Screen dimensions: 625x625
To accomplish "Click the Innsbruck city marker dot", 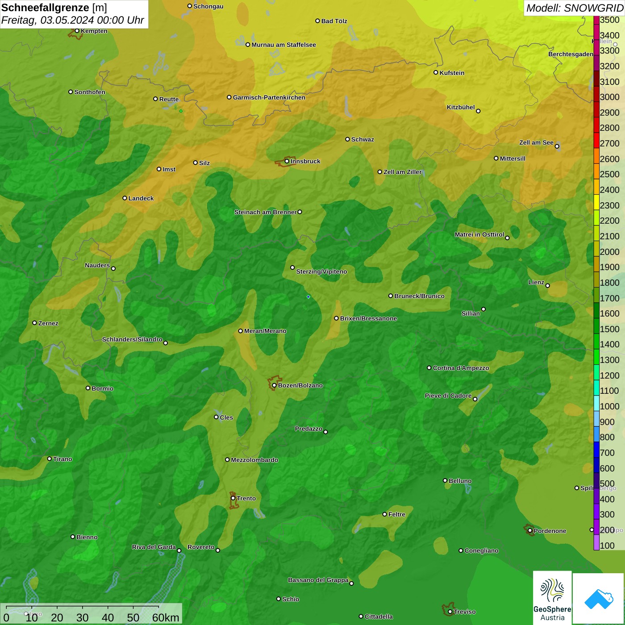I will coord(287,161).
